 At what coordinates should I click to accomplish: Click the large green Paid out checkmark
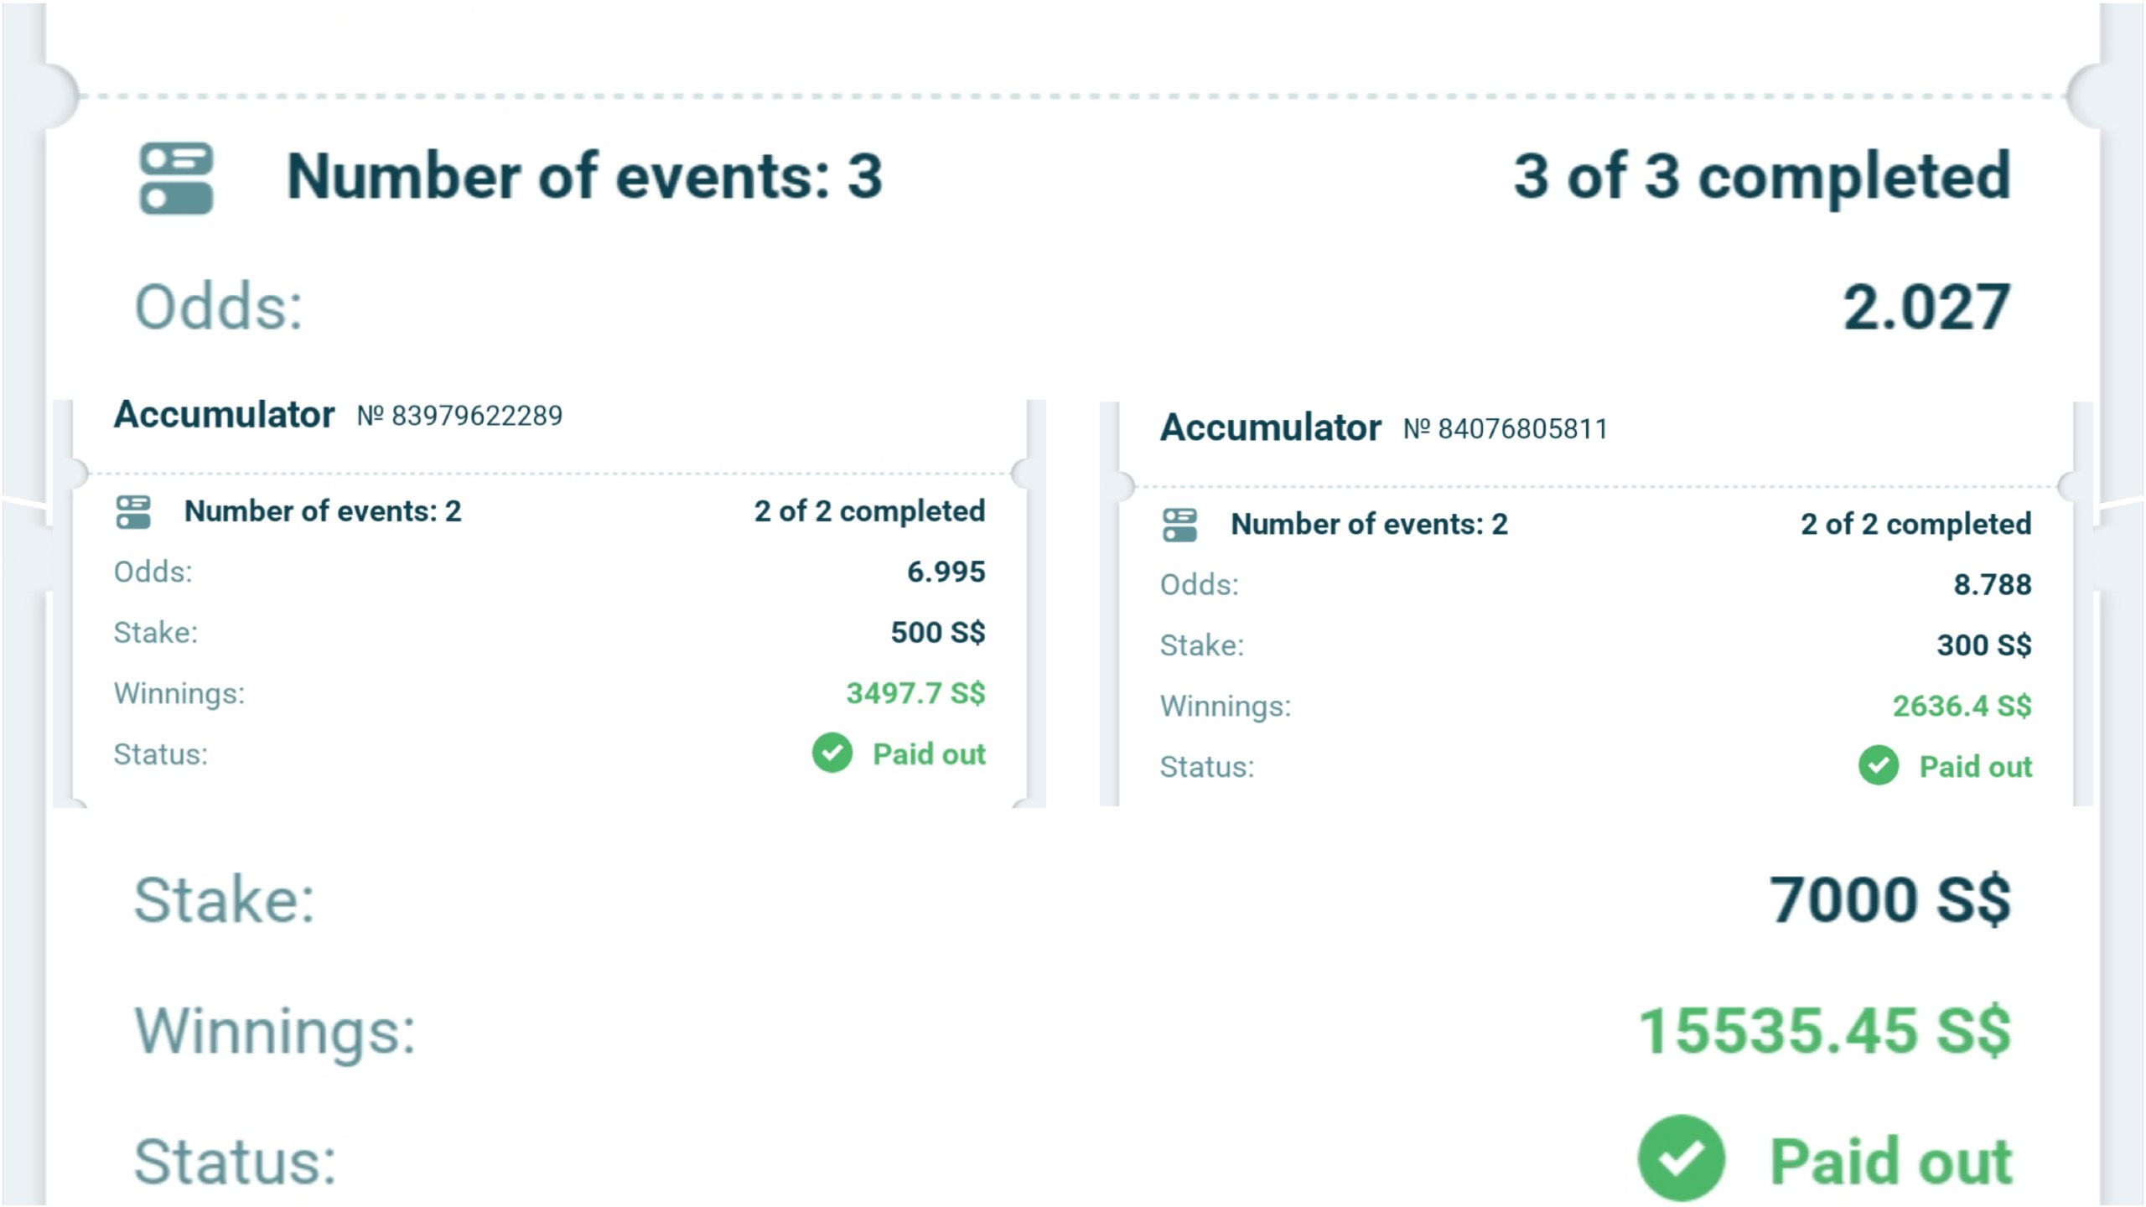click(x=1681, y=1158)
